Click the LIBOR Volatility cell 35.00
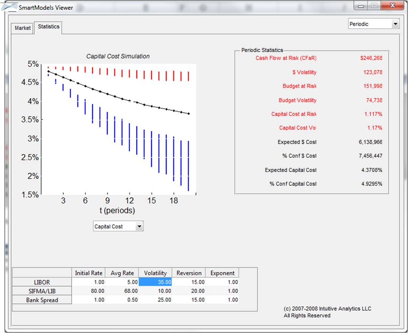Screen dimensions: 408x333 point(155,282)
